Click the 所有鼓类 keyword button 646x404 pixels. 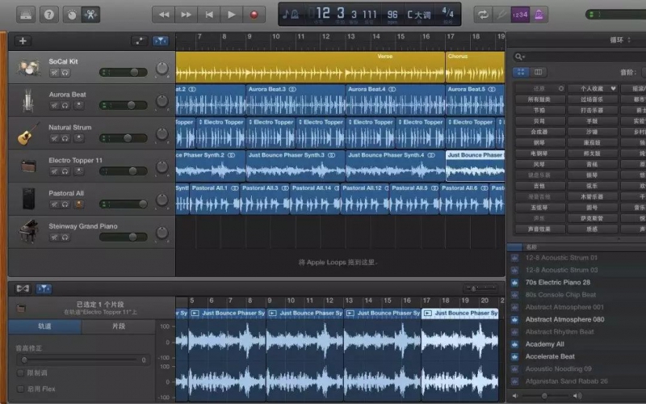[539, 99]
